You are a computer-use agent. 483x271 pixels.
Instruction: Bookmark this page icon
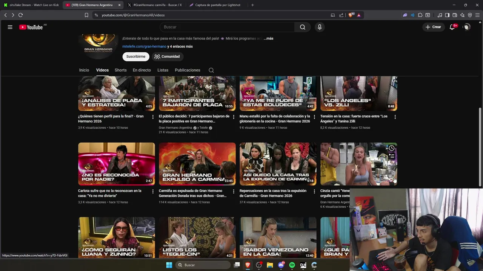click(x=86, y=15)
